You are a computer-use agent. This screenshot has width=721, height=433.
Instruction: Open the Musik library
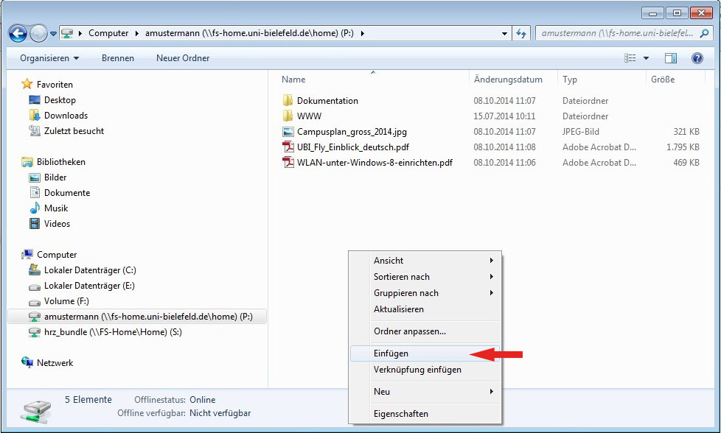[56, 208]
